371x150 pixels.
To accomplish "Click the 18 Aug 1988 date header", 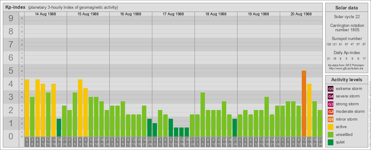I will point(216,14).
